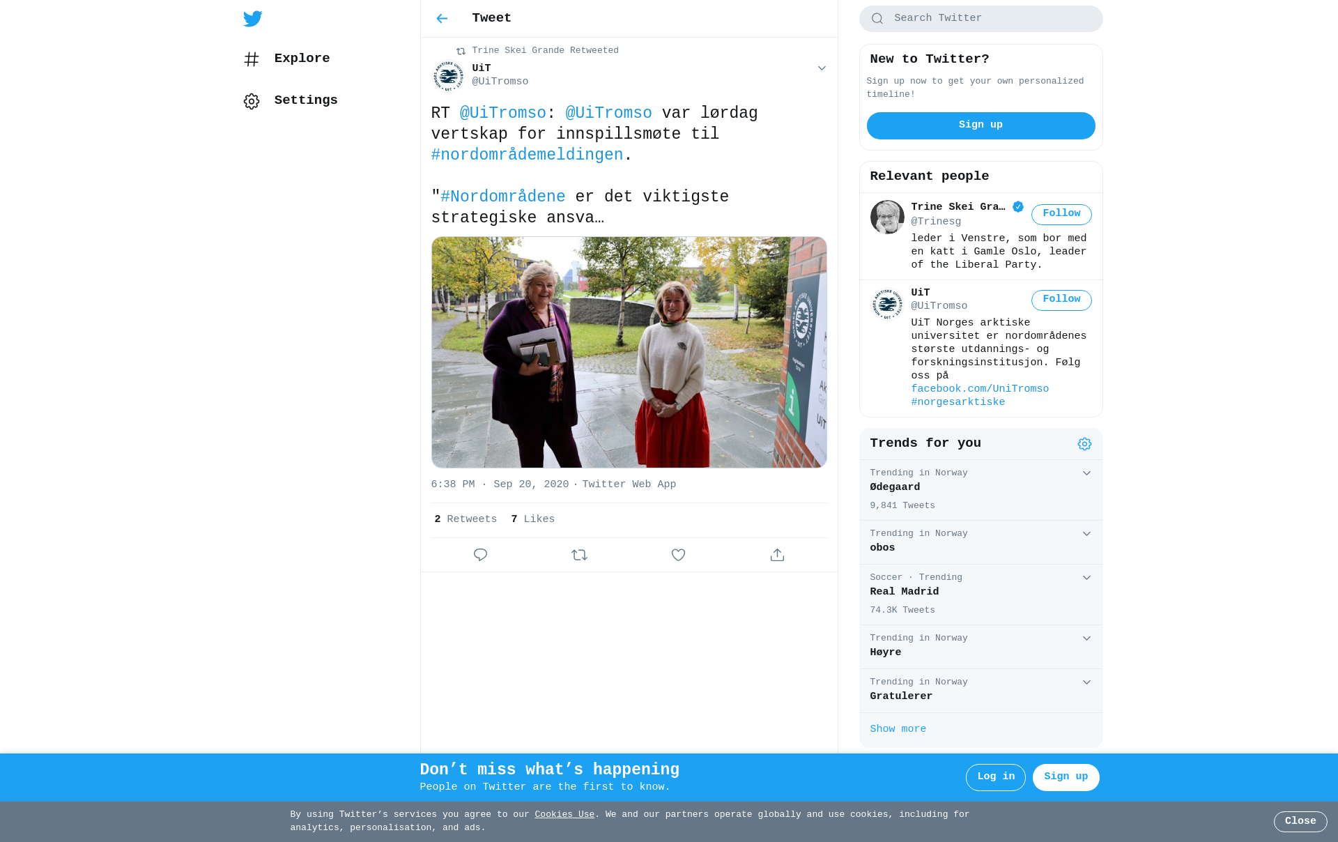Click the retweet icon beside 'Trine Skei Grande Retweeted'
Viewport: 1338px width, 842px height.
[461, 51]
